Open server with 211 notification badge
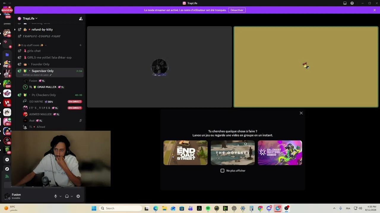 [7, 131]
